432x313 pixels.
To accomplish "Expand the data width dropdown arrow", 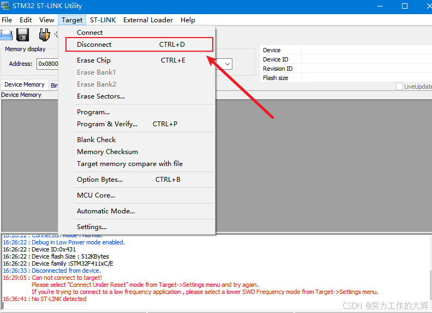I will coord(227,64).
